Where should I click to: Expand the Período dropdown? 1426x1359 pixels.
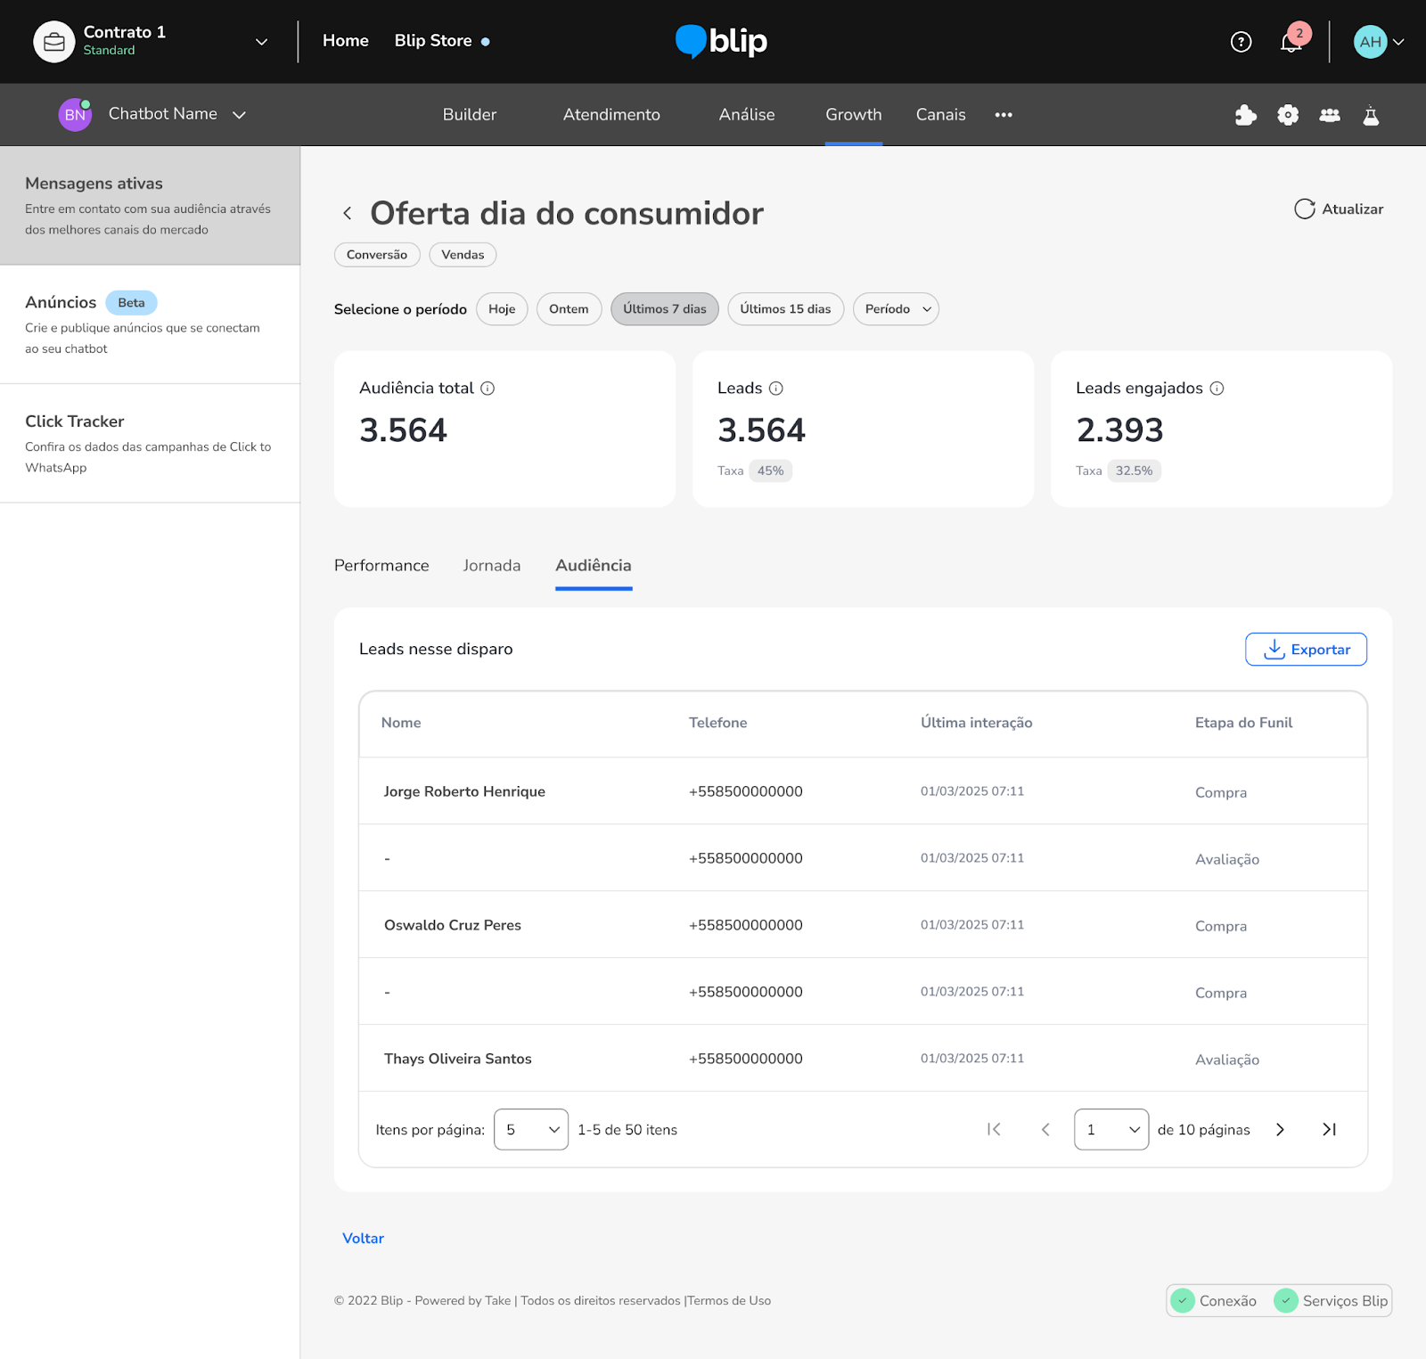pyautogui.click(x=896, y=309)
